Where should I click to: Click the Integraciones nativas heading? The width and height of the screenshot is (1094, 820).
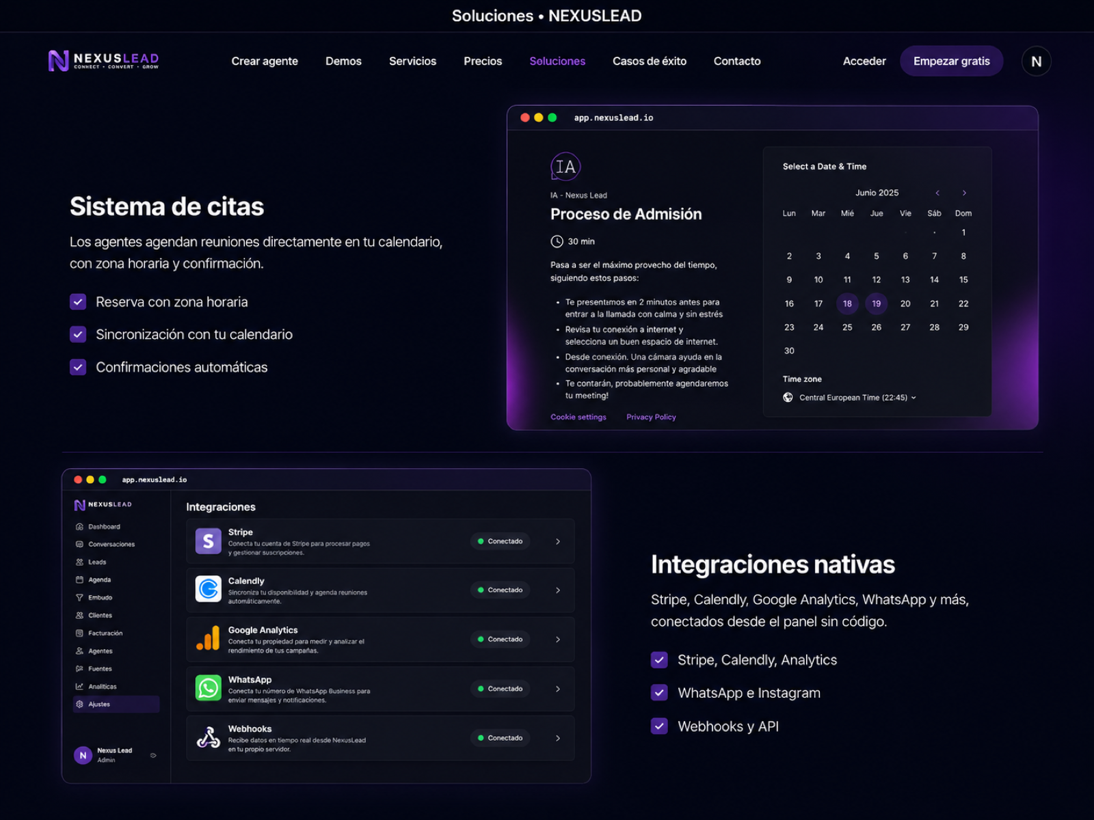[x=773, y=564]
